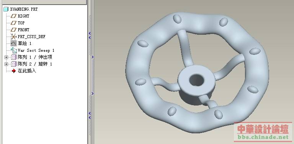This screenshot has width=294, height=144.
Task: Expand the 阵列 1 / 伸出项 node
Action: pos(7,57)
